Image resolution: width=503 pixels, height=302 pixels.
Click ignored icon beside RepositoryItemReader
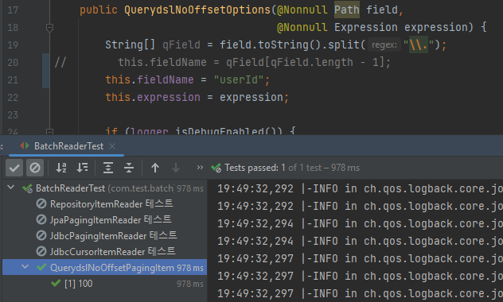41,203
